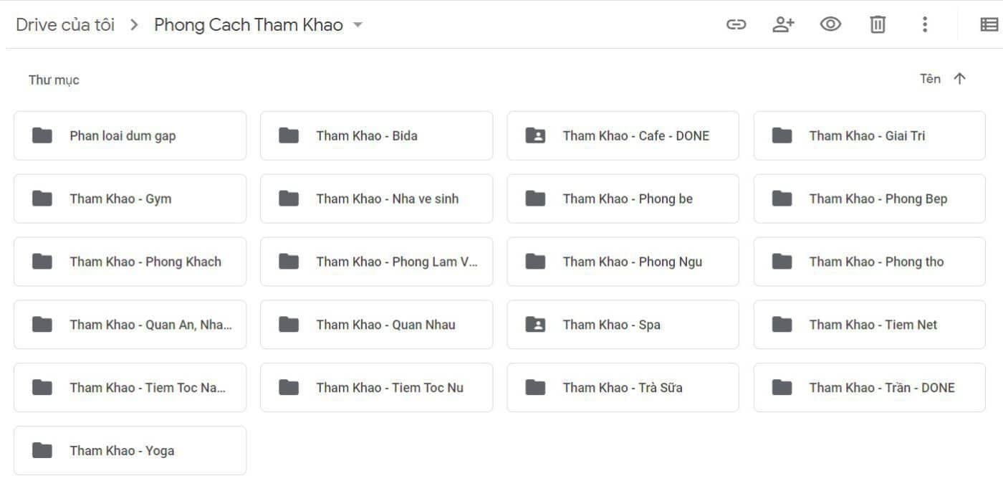Click the folder icon of Tham Khao - Yoga
The image size is (1003, 491).
tap(42, 451)
